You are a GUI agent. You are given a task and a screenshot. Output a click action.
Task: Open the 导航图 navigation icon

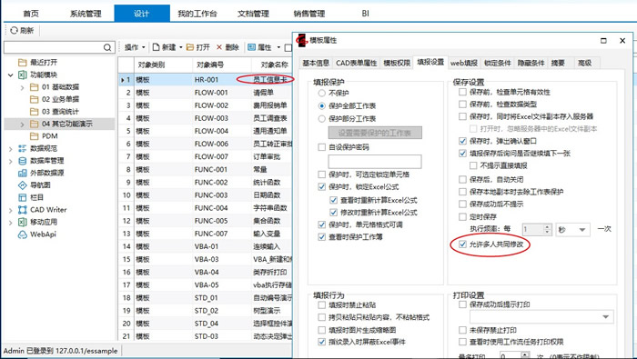pyautogui.click(x=23, y=185)
